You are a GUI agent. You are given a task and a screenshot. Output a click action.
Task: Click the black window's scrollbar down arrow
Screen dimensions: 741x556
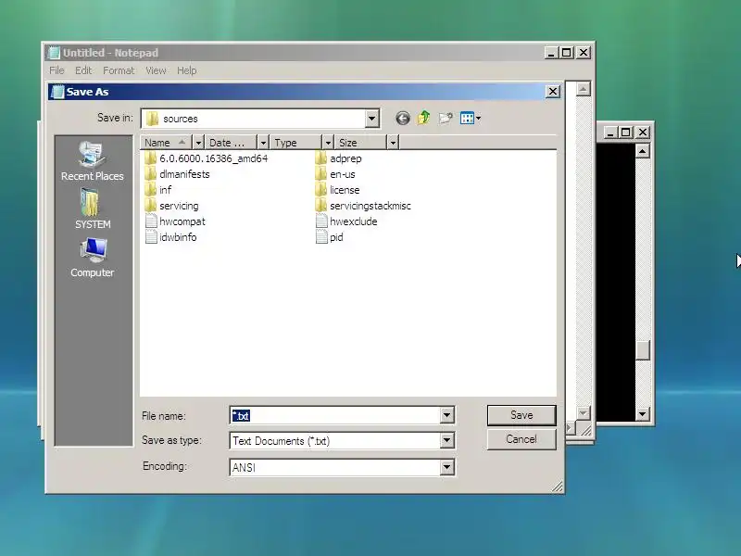click(642, 414)
